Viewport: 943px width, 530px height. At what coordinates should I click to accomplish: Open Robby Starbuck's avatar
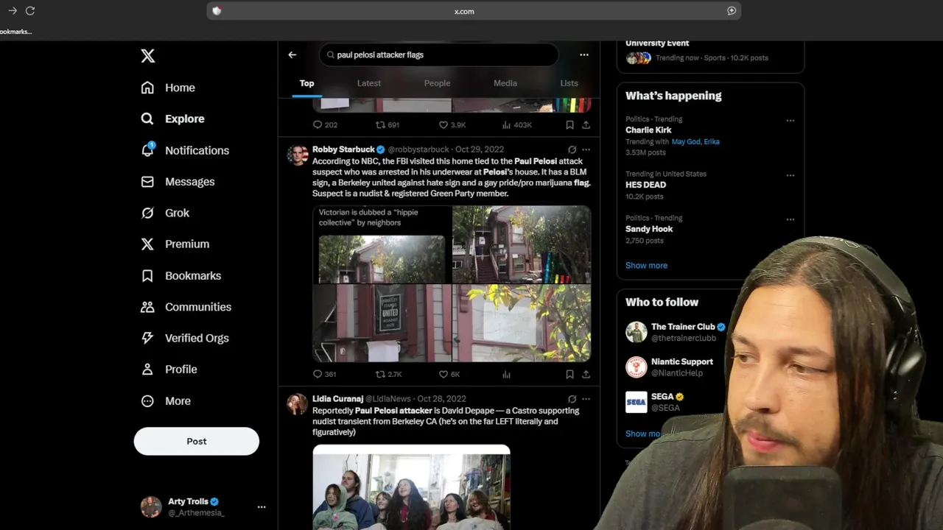(297, 155)
